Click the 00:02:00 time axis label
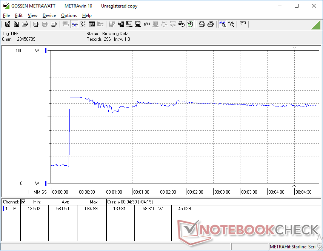Image resolution: width=323 pixels, height=251 pixels. click(x=168, y=192)
